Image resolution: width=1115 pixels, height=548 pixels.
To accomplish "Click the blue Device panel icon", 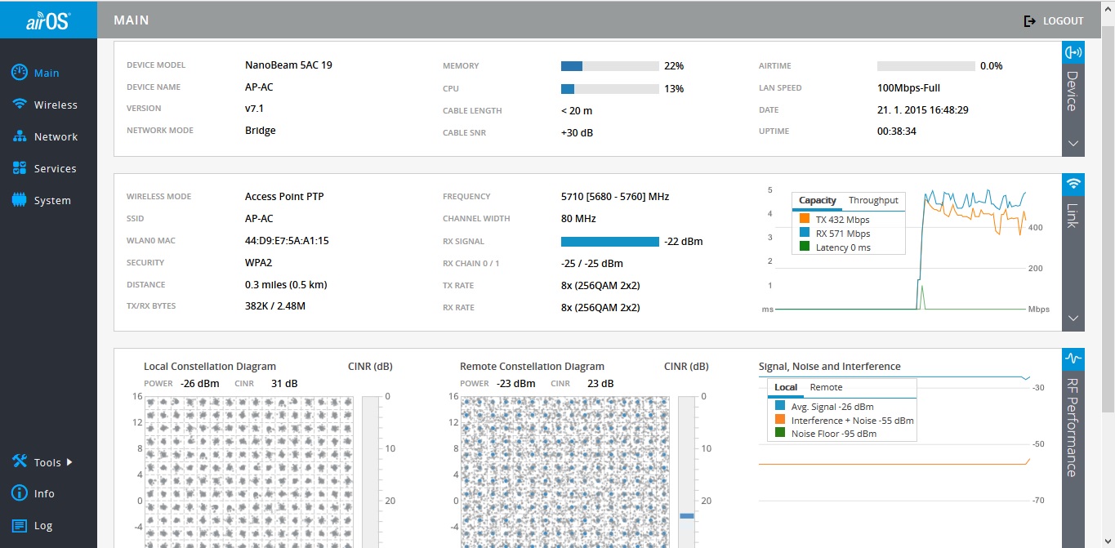I will click(1073, 52).
